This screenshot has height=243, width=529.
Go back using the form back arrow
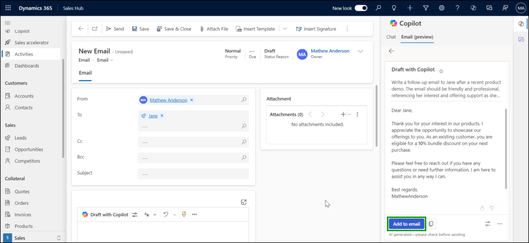pos(81,29)
